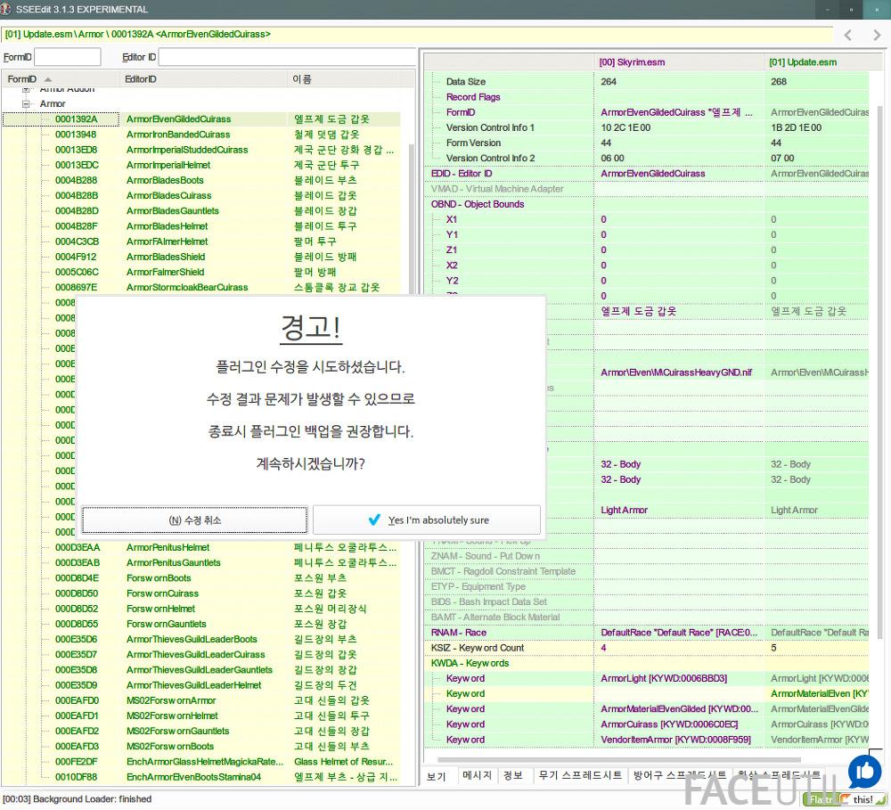Collapse the Armor tree node
Viewport: 891px width, 810px height.
pos(27,104)
